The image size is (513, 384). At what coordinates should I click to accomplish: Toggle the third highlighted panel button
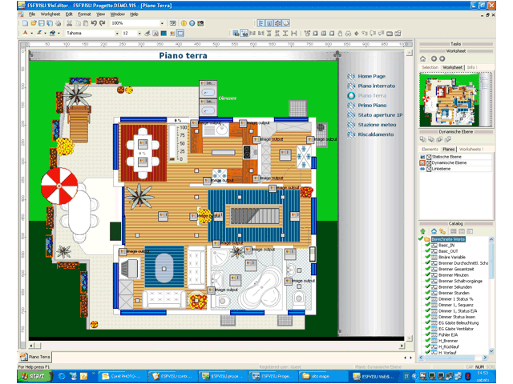pos(278,23)
